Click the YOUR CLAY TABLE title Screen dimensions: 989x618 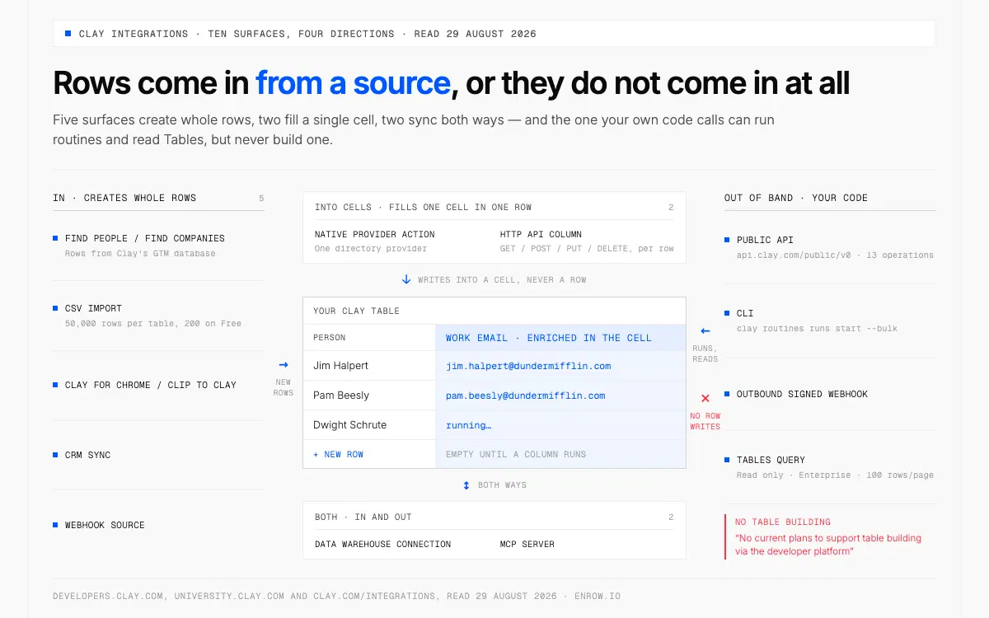click(356, 311)
